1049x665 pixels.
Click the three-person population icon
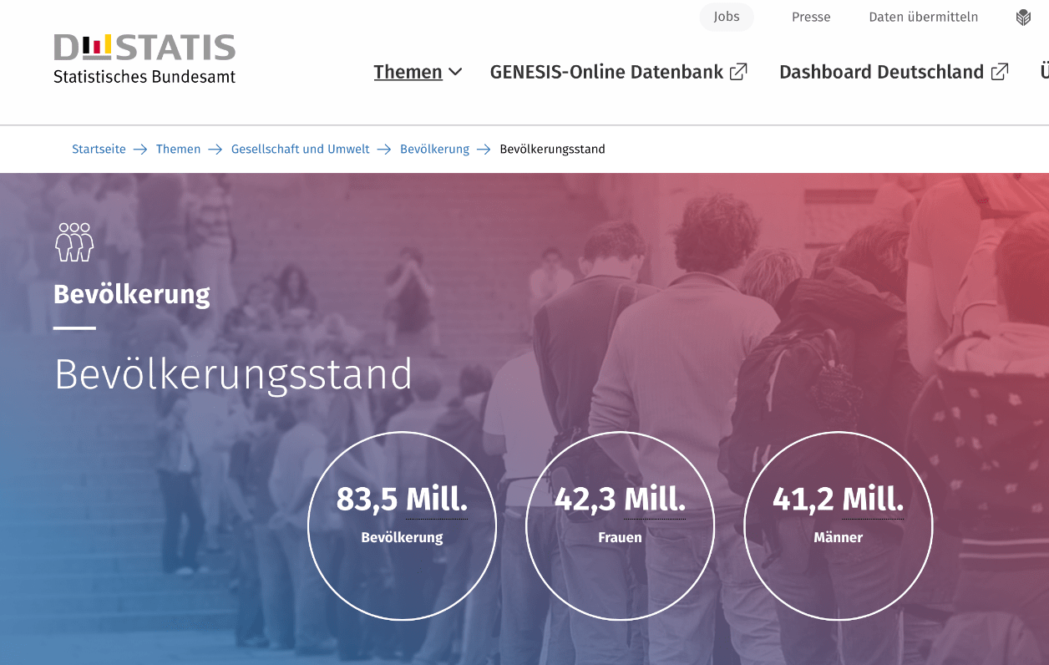click(x=74, y=242)
